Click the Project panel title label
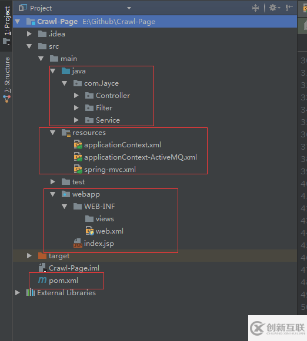Viewport: 307px width, 341px height. tap(41, 8)
